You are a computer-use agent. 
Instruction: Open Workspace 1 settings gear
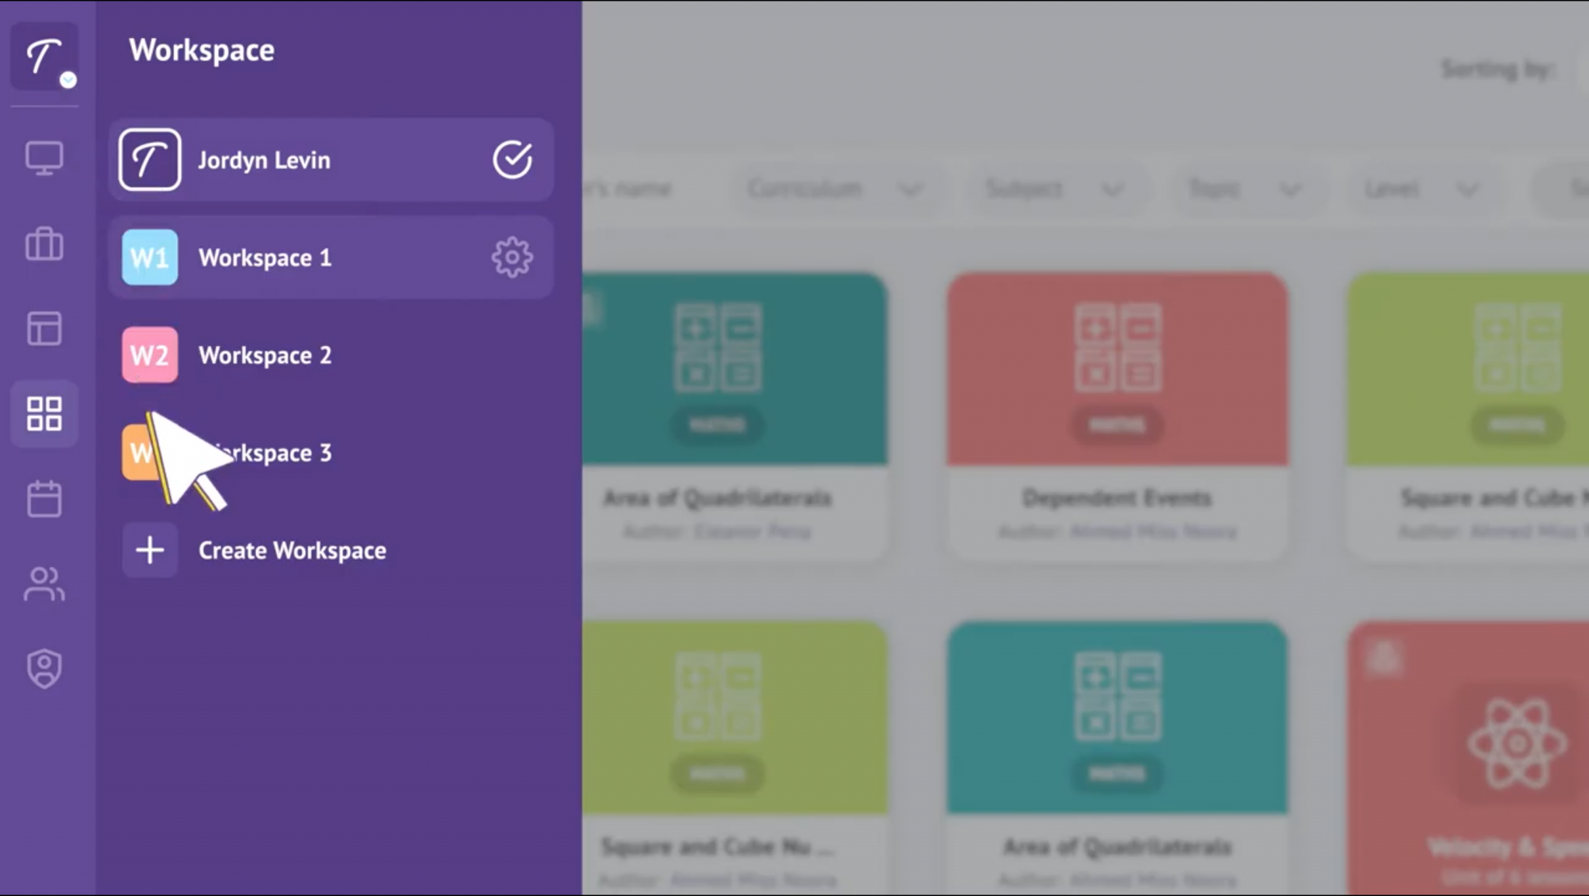pyautogui.click(x=512, y=258)
